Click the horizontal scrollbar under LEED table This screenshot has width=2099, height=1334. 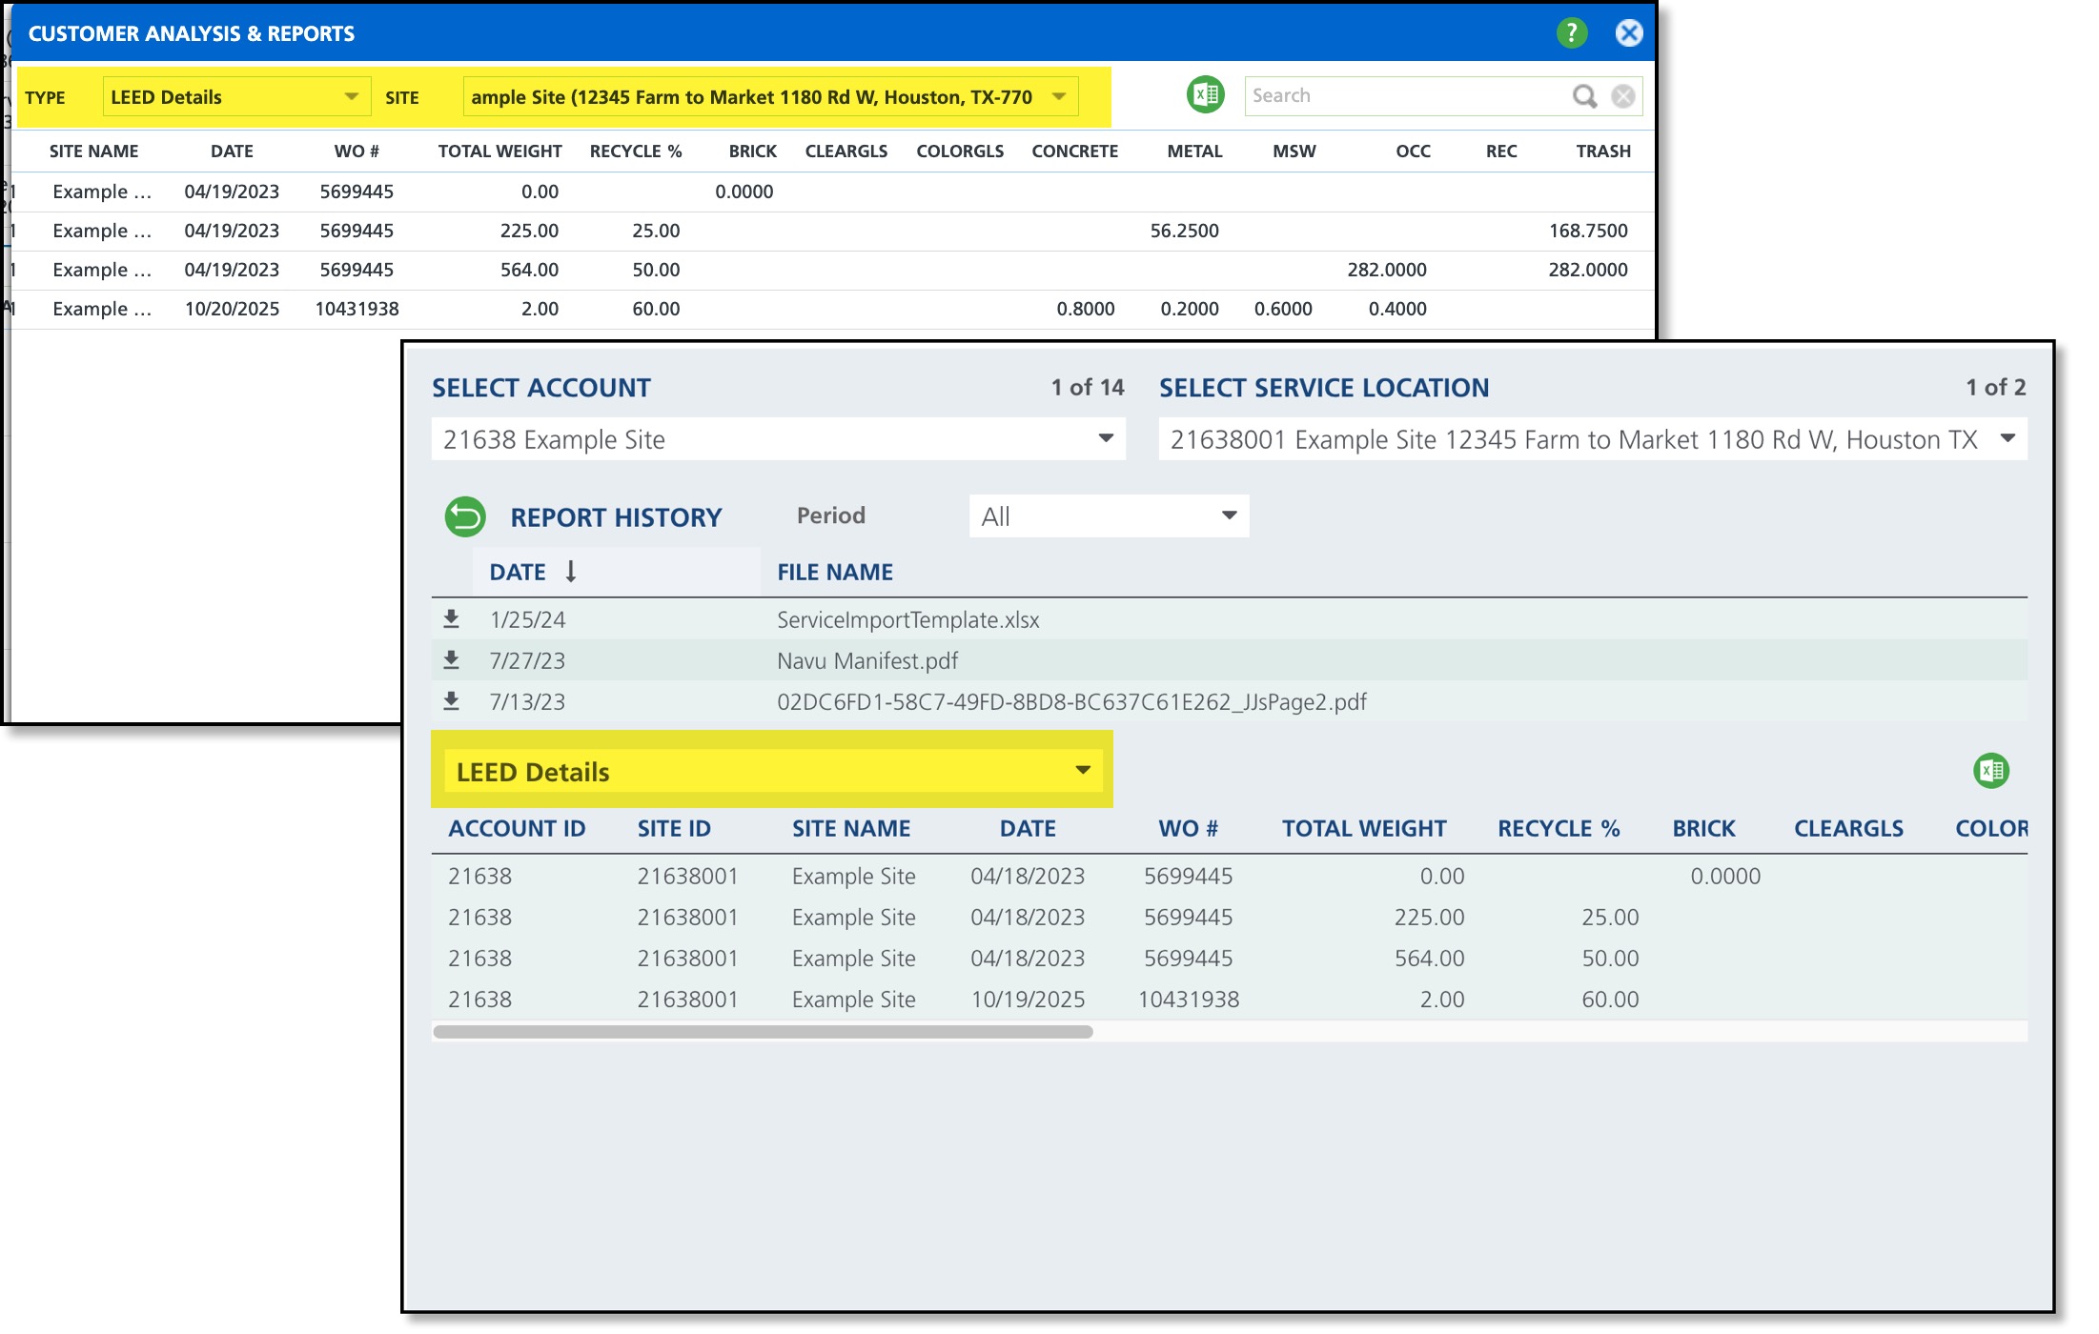point(763,1032)
